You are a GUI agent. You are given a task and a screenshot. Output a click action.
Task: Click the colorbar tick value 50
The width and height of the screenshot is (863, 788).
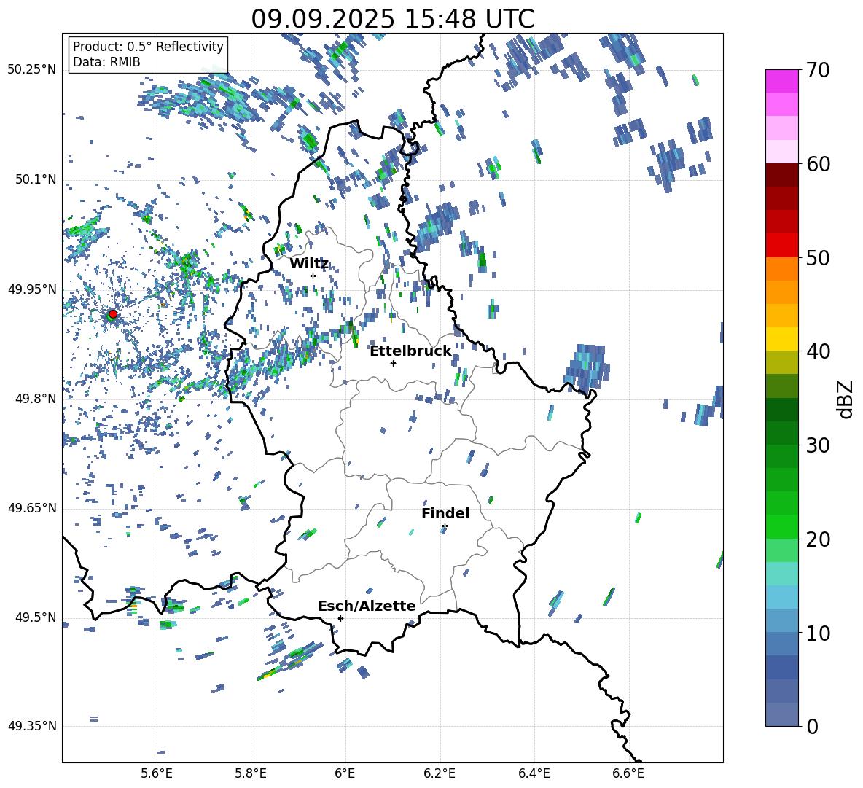coord(818,257)
